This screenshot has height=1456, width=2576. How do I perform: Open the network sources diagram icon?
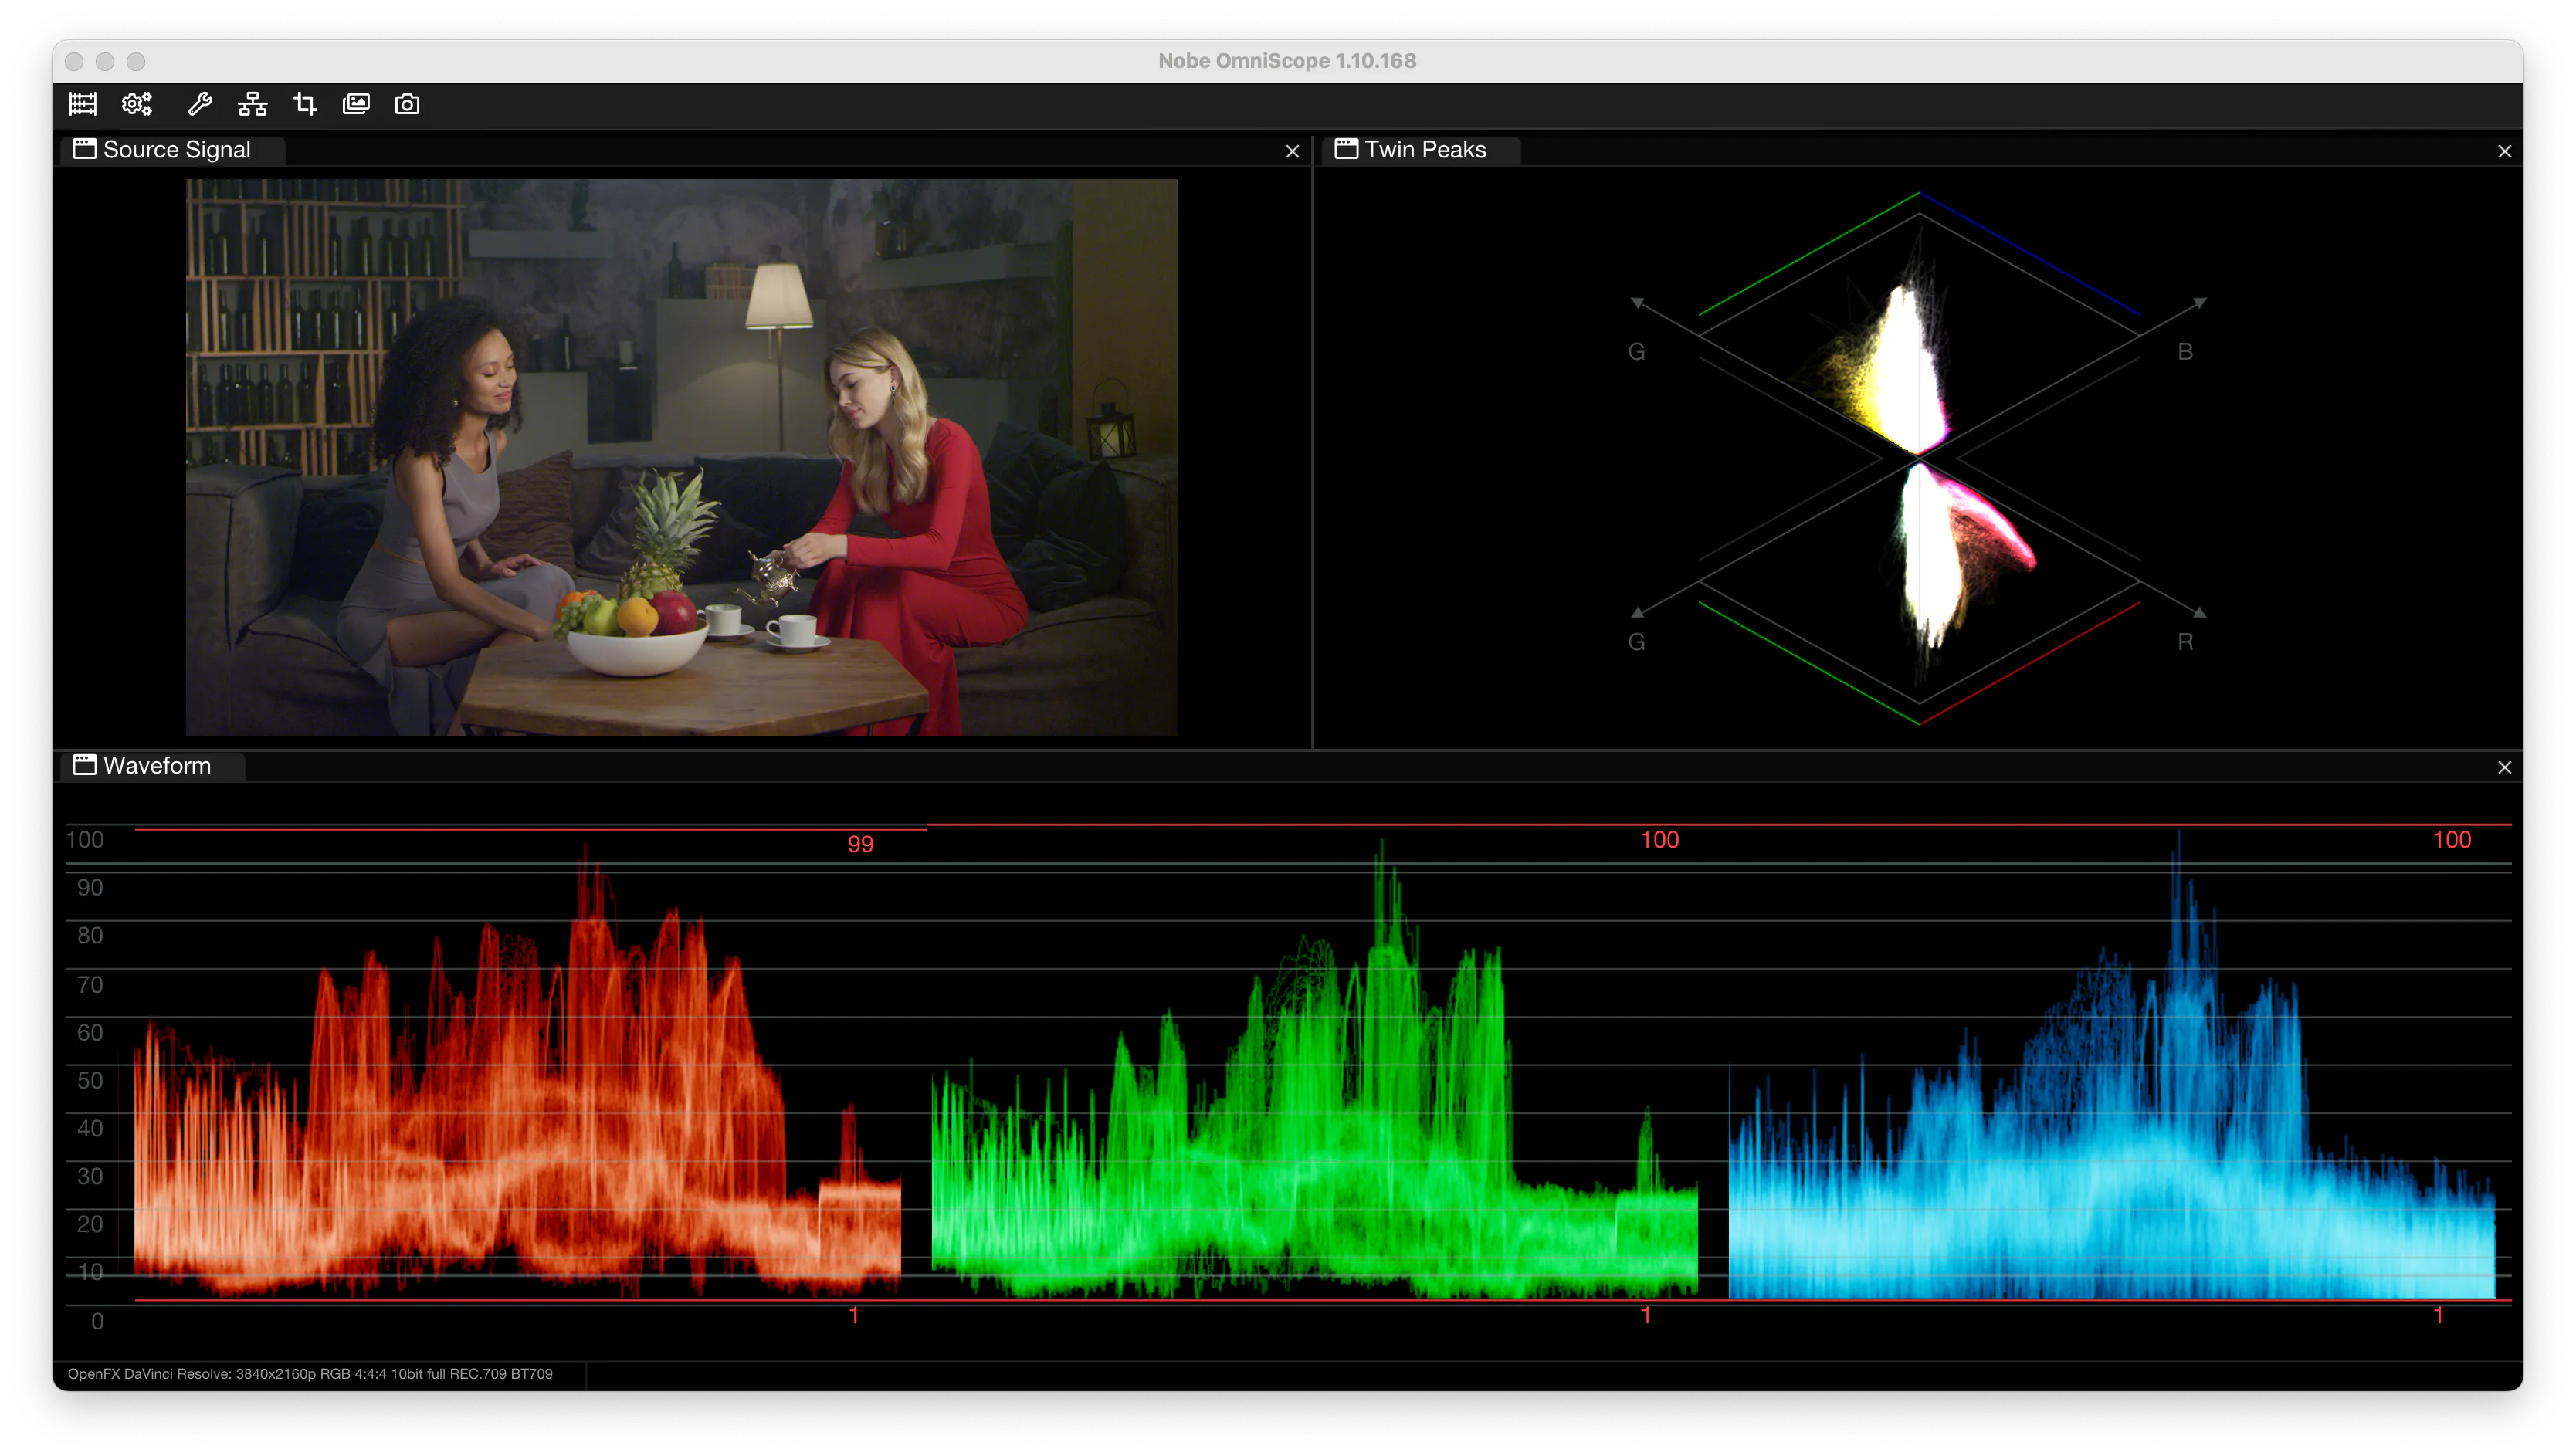[252, 104]
